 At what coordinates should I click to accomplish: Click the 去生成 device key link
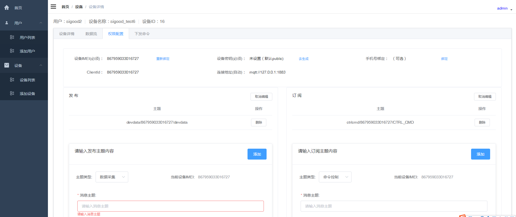pyautogui.click(x=304, y=59)
